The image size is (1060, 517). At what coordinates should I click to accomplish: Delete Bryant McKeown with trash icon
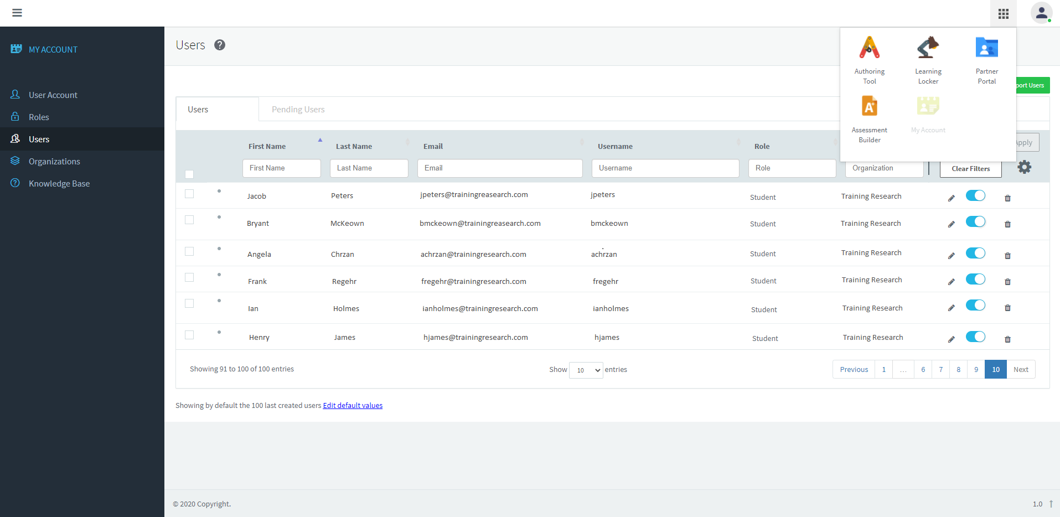pos(1007,224)
